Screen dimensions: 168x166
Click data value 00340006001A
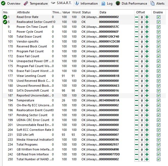pyautogui.click(x=109, y=100)
